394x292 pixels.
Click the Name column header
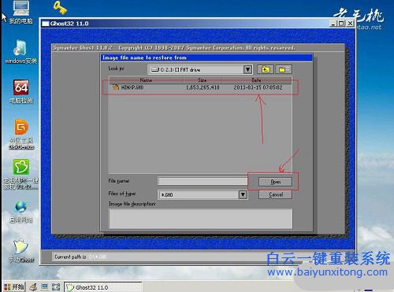(x=146, y=80)
